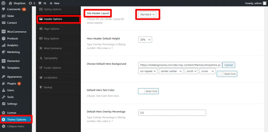
Task: Click the Plugins plug icon
Action: click(x=3, y=83)
